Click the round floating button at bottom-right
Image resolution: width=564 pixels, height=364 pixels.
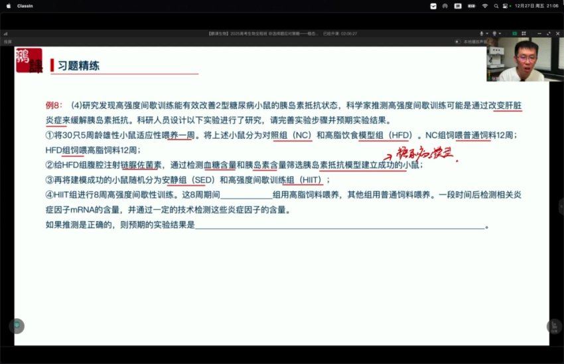click(554, 326)
